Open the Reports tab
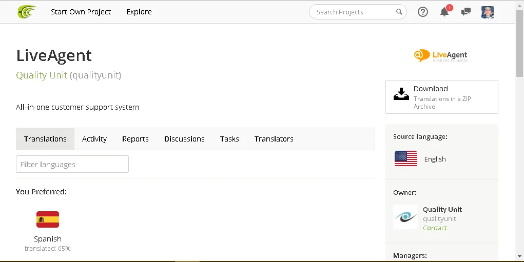This screenshot has width=524, height=262. 135,139
